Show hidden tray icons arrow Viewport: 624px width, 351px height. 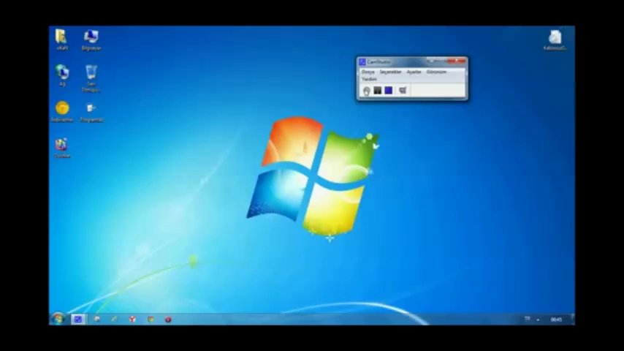click(x=538, y=319)
